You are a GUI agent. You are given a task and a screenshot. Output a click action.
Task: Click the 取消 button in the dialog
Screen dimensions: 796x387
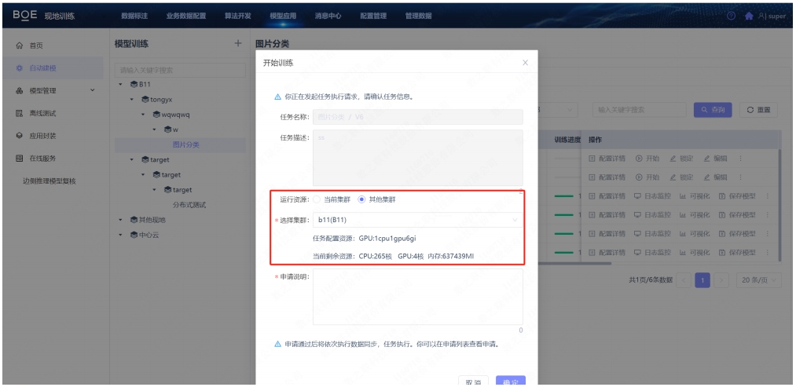coord(470,382)
